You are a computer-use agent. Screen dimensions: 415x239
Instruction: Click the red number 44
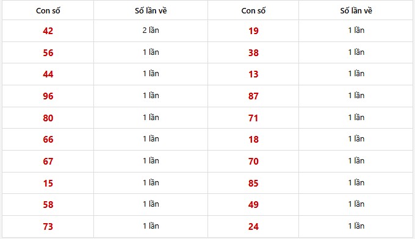coord(48,74)
